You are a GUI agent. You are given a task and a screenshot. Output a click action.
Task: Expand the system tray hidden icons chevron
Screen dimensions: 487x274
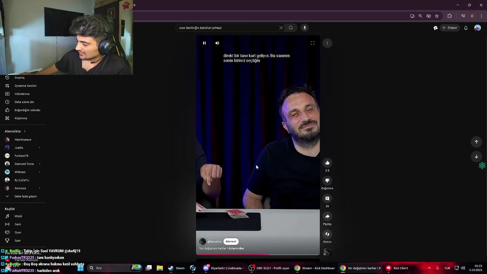click(429, 268)
